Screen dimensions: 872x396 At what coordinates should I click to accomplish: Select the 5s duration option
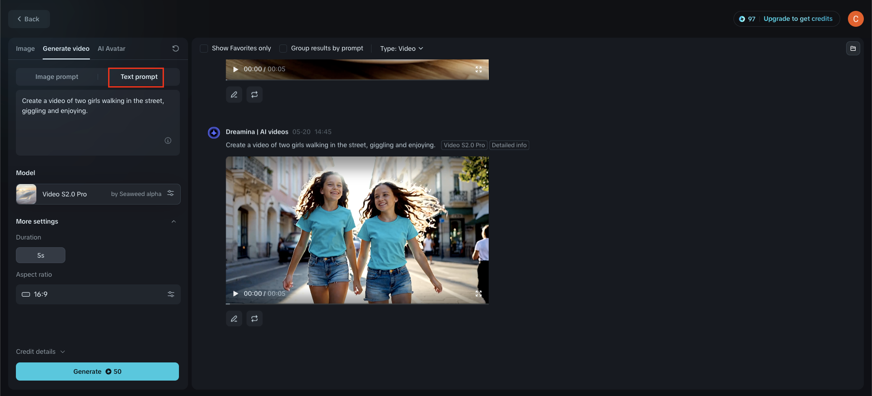pos(40,255)
